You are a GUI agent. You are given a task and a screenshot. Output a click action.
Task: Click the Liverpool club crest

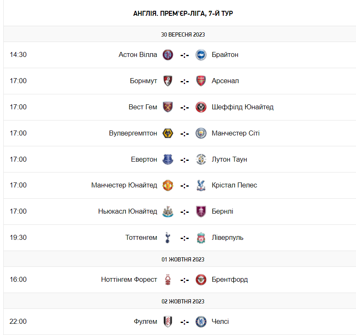[201, 238]
